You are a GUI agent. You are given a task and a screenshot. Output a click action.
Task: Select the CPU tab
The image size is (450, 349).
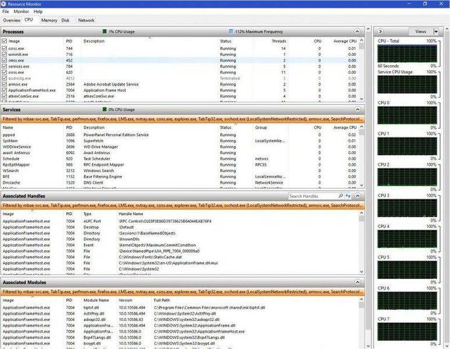(29, 20)
